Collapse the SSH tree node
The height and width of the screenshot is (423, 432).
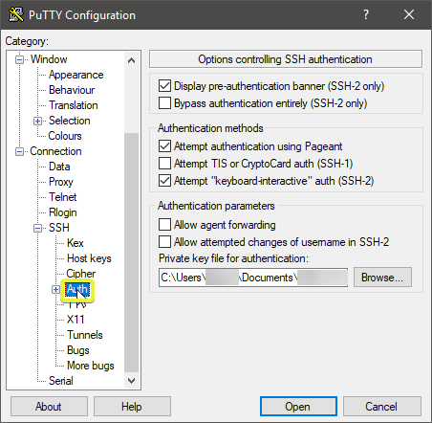37,228
